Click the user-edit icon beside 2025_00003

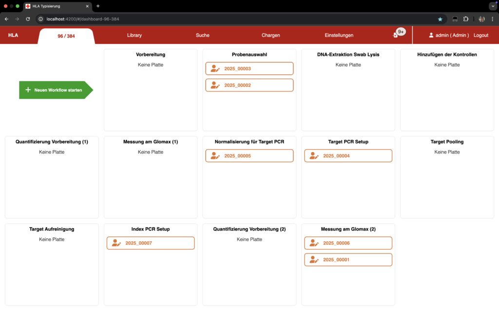point(215,68)
